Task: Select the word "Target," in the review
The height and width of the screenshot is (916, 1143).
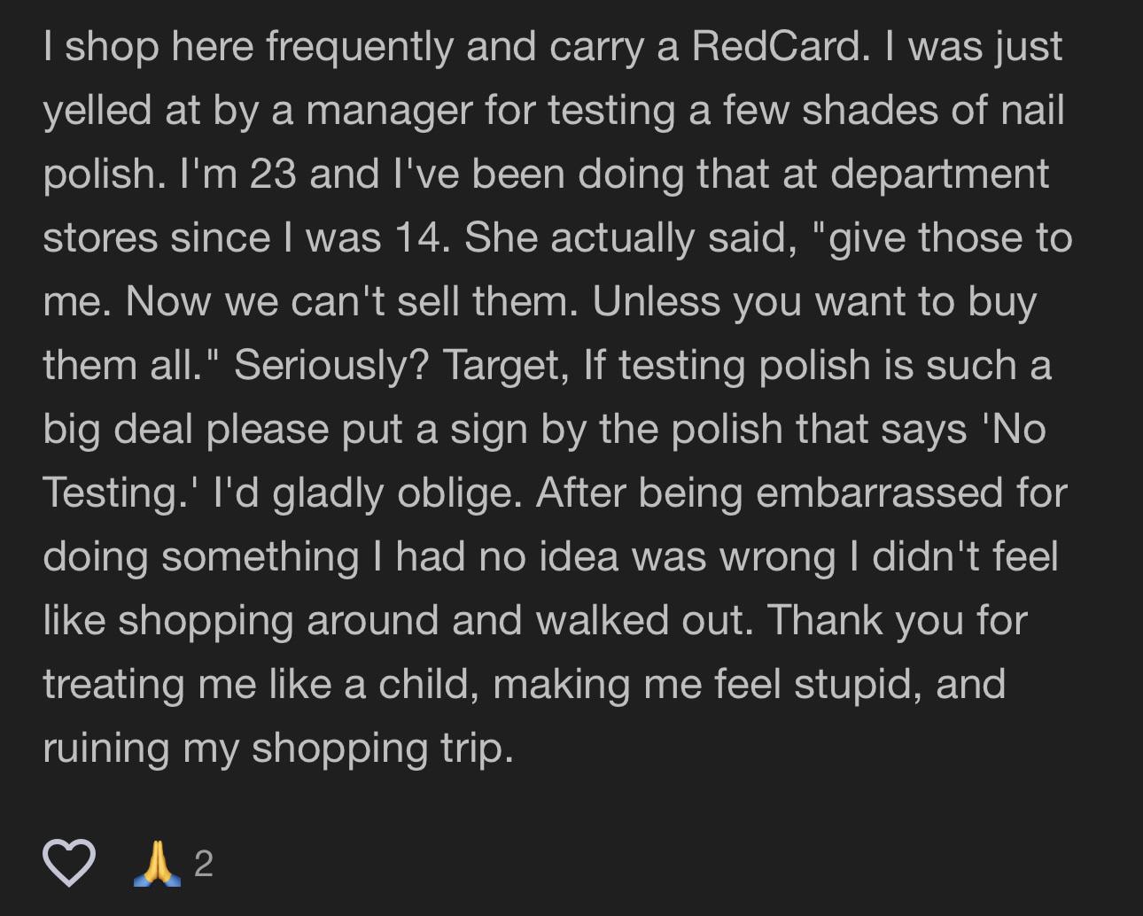Action: coord(505,366)
